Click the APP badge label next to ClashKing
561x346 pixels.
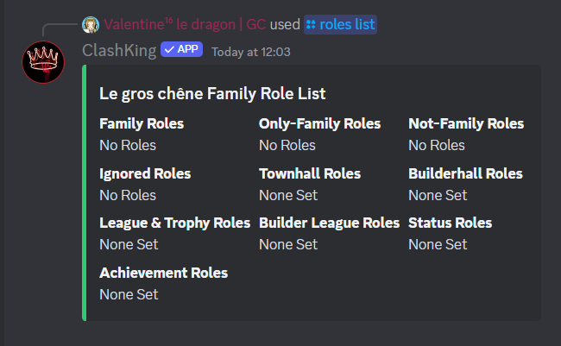tap(187, 50)
